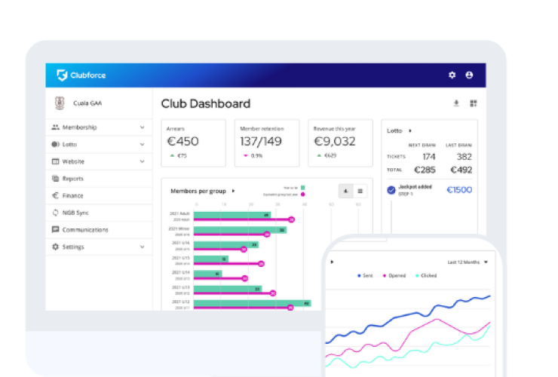
Task: Expand the Membership sidebar section
Action: (142, 127)
